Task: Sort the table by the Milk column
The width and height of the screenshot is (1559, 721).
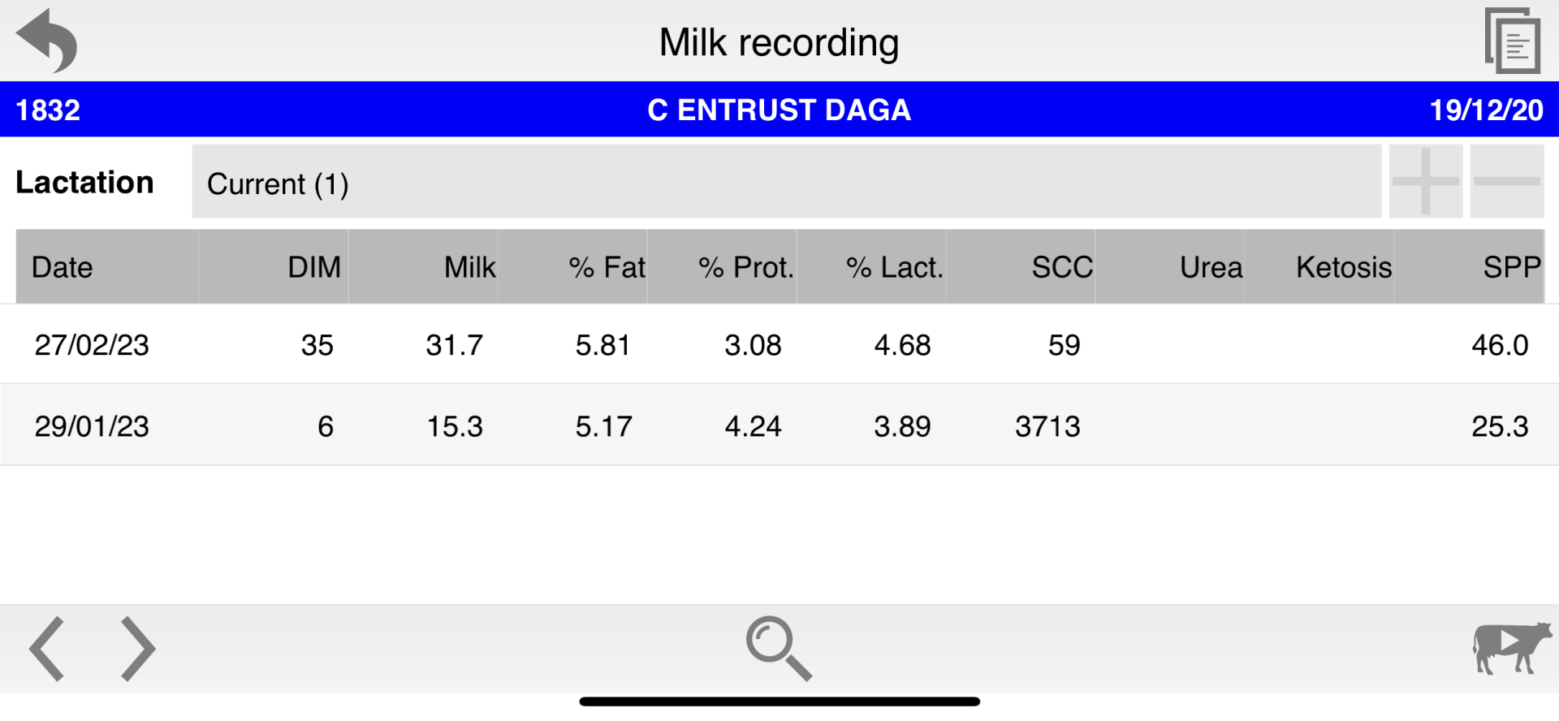Action: click(x=469, y=266)
